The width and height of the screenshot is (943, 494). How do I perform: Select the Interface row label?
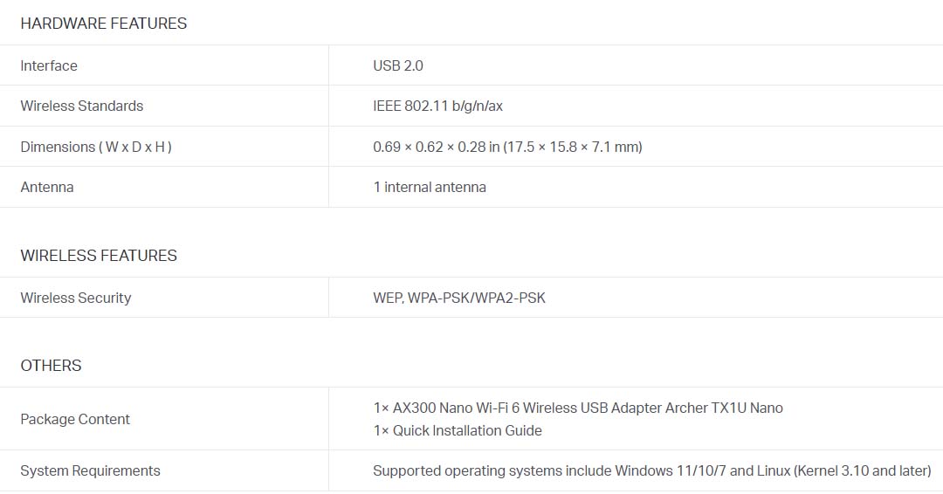[x=49, y=65]
